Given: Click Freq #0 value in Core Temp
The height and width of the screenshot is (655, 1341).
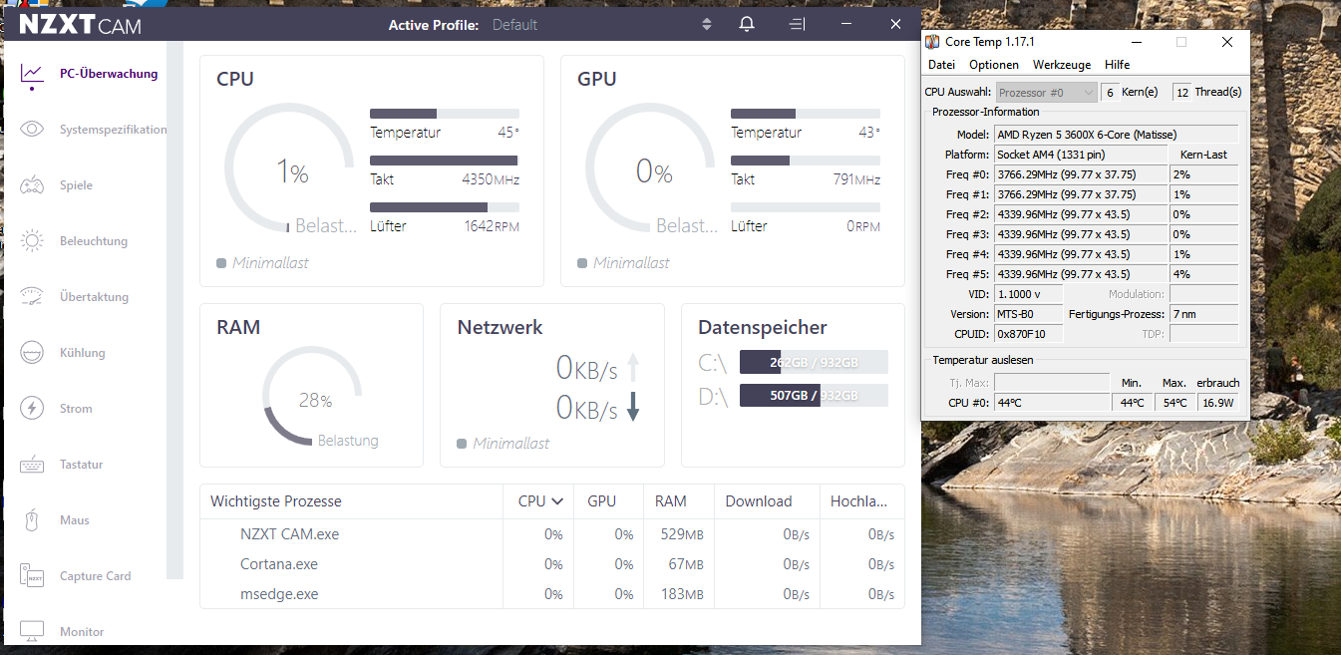Looking at the screenshot, I should click(x=1081, y=174).
